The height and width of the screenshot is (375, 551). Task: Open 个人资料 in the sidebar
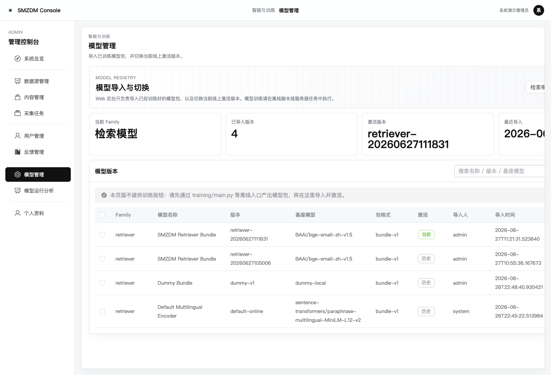pyautogui.click(x=38, y=213)
